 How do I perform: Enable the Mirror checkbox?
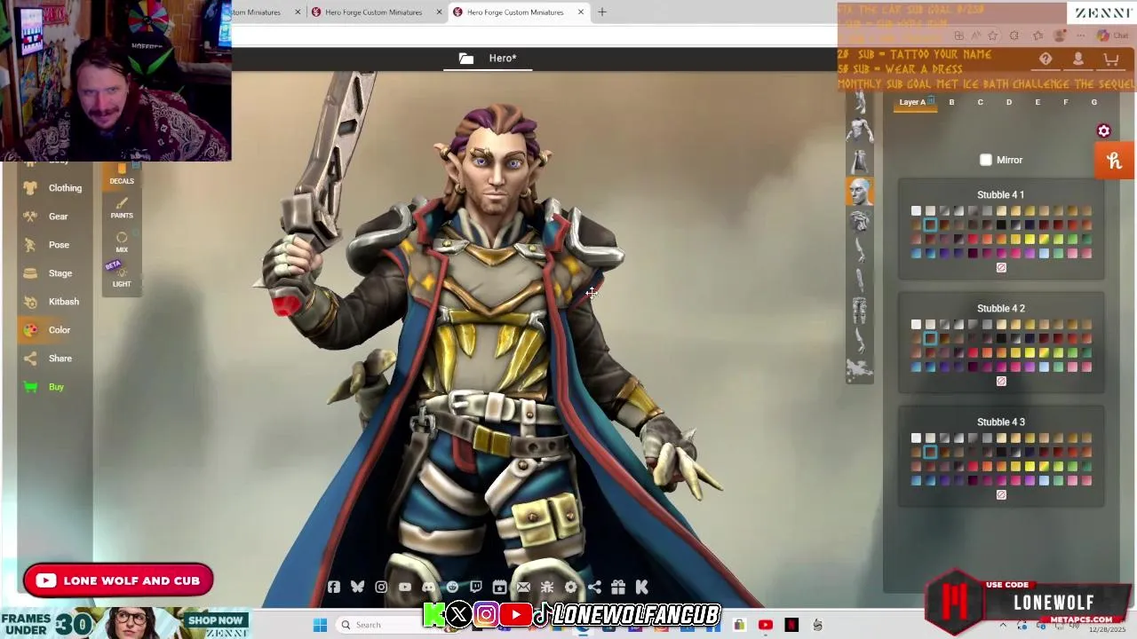[985, 160]
